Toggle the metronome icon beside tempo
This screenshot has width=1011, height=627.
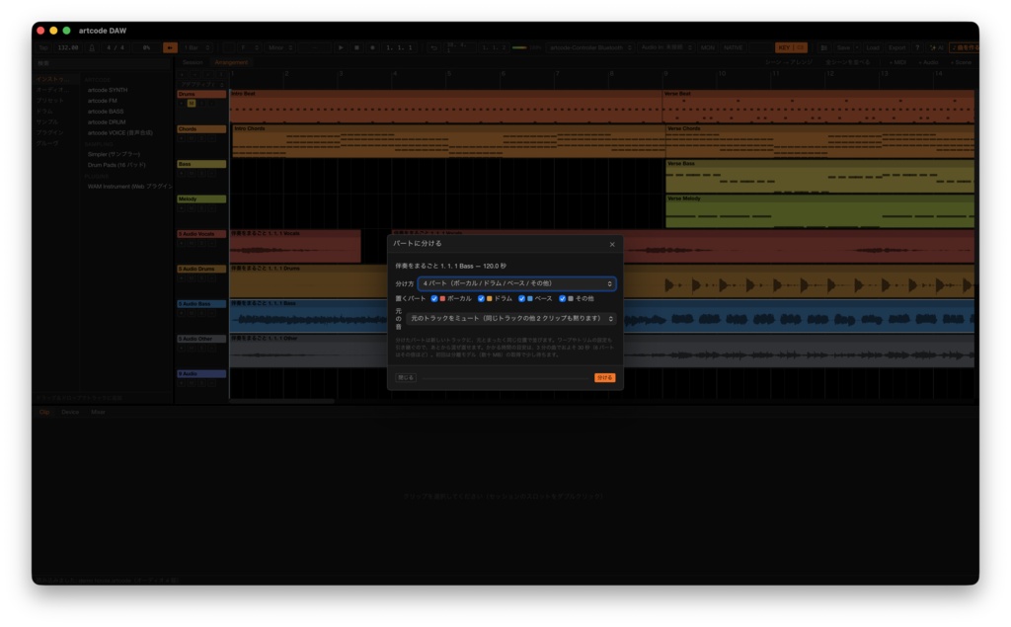[x=92, y=47]
